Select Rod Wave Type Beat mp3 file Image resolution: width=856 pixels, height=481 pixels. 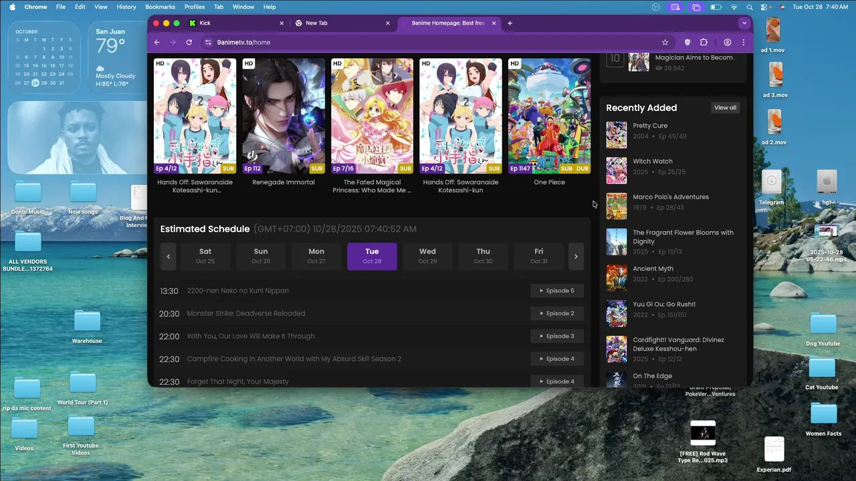[703, 442]
